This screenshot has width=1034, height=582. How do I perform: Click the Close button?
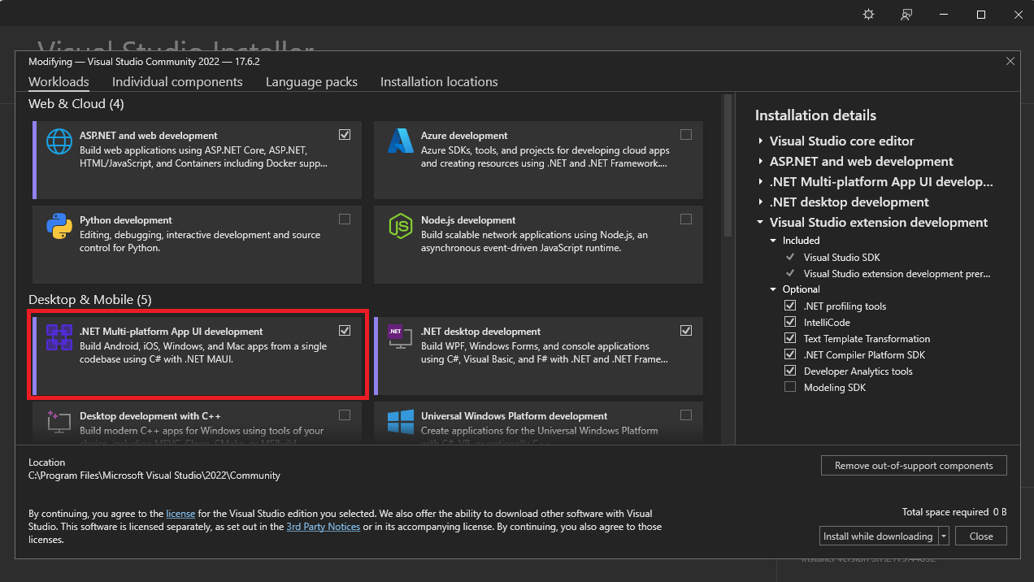click(981, 536)
